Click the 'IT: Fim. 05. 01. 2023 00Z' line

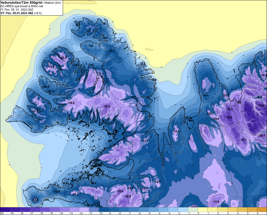coord(17,10)
